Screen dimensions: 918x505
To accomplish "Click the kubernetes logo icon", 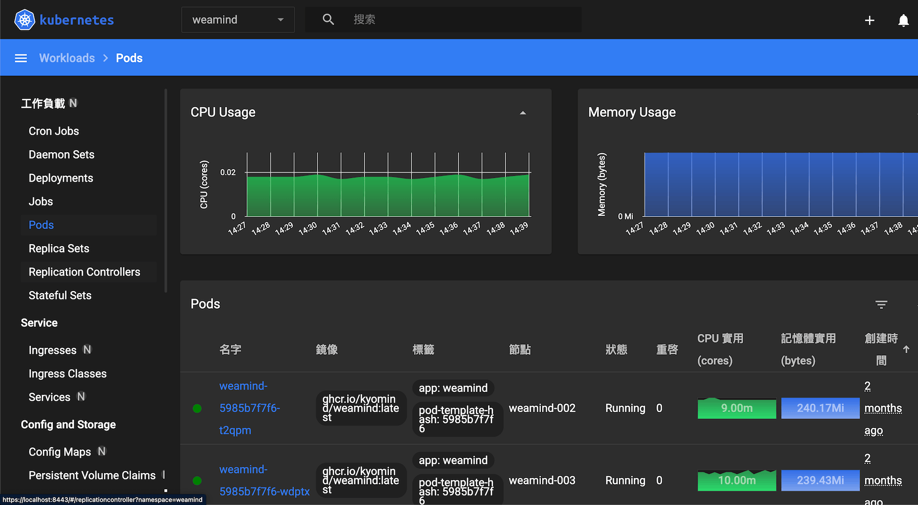I will click(24, 19).
